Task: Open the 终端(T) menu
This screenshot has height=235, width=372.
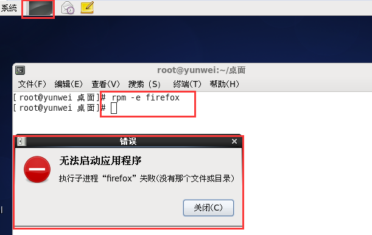Action: pyautogui.click(x=187, y=84)
